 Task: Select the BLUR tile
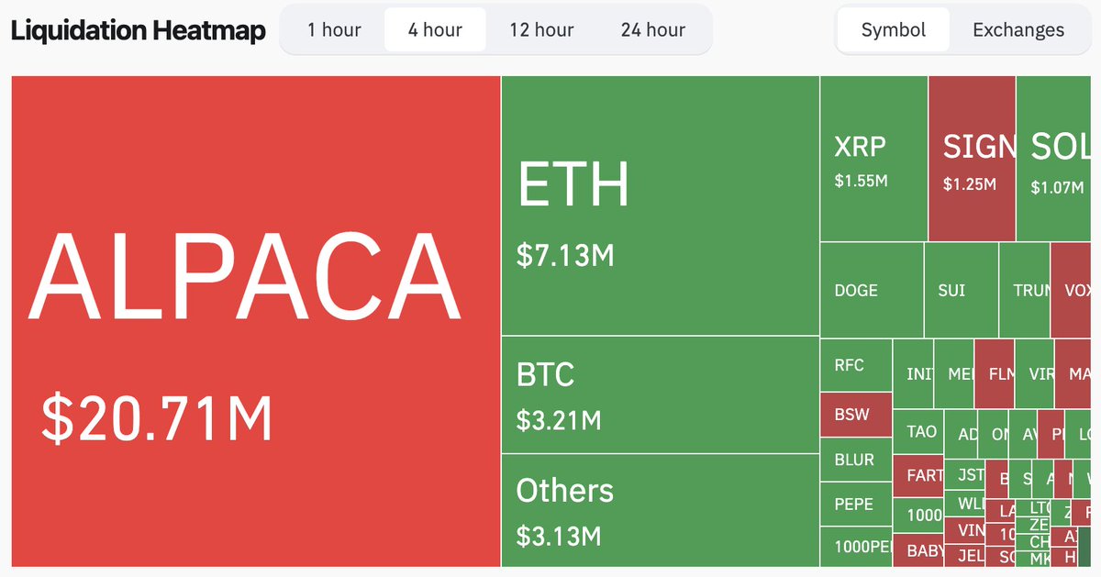click(x=856, y=460)
